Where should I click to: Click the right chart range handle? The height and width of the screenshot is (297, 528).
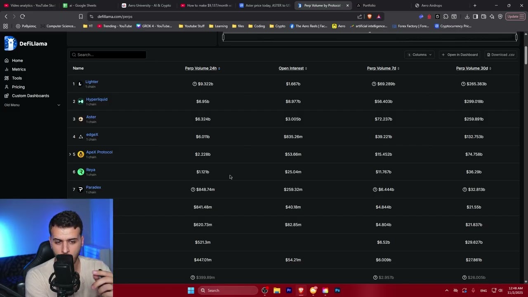click(x=516, y=37)
